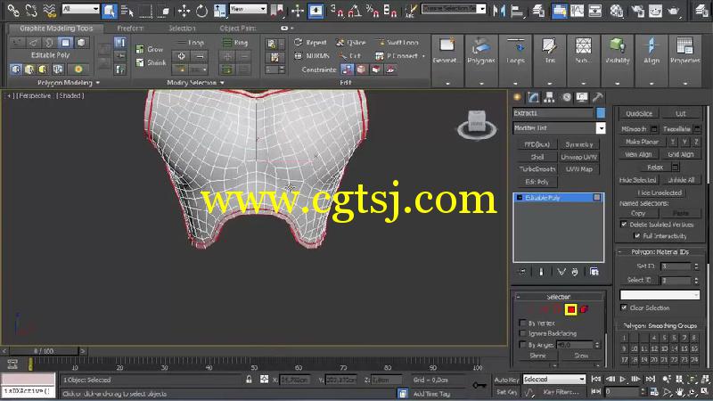Open the Display command panel tab
The image size is (713, 401).
point(582,97)
